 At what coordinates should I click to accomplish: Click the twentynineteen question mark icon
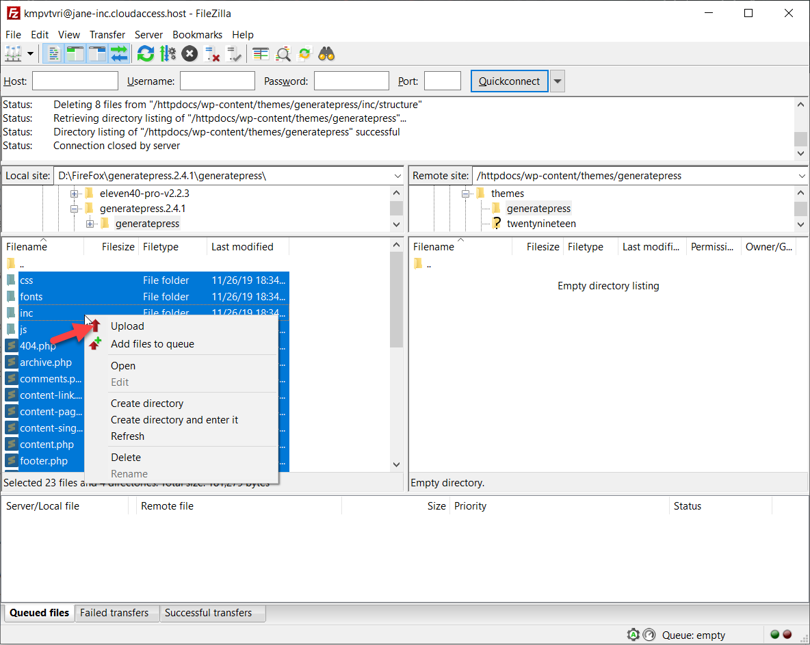pyautogui.click(x=497, y=223)
